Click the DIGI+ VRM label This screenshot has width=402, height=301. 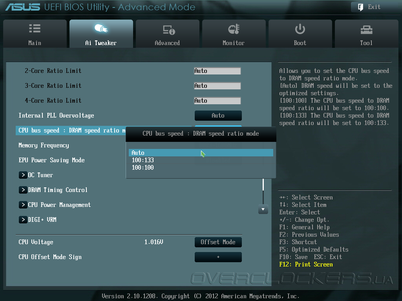[x=42, y=219]
